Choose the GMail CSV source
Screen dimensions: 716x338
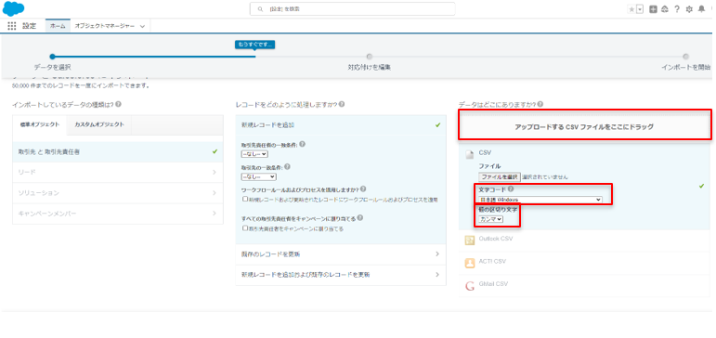click(x=584, y=286)
